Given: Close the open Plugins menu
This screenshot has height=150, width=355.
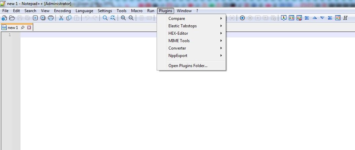Looking at the screenshot, I should [x=165, y=11].
